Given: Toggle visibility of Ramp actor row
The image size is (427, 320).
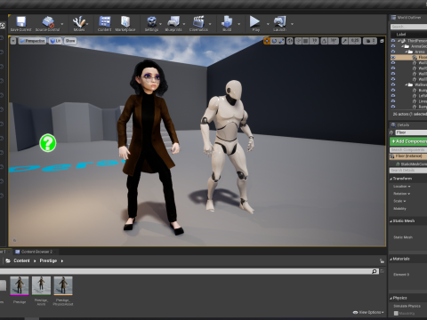Looking at the screenshot, I should pos(393,107).
